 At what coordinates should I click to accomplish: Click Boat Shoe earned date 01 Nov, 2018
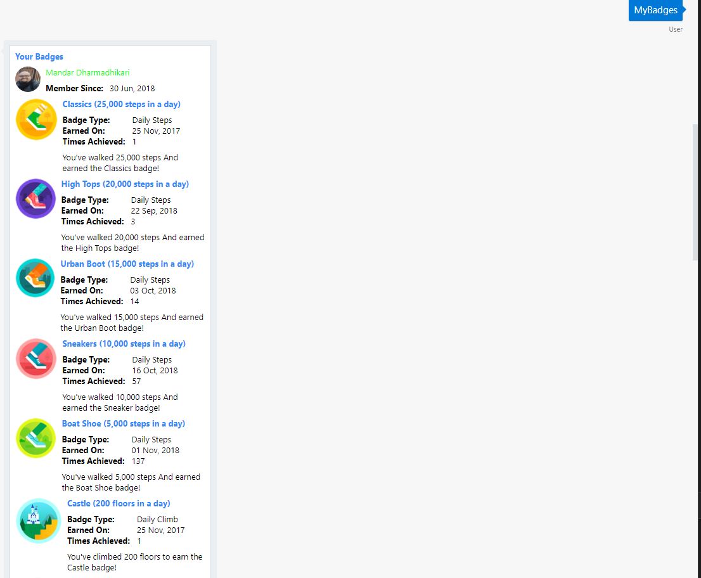click(155, 451)
